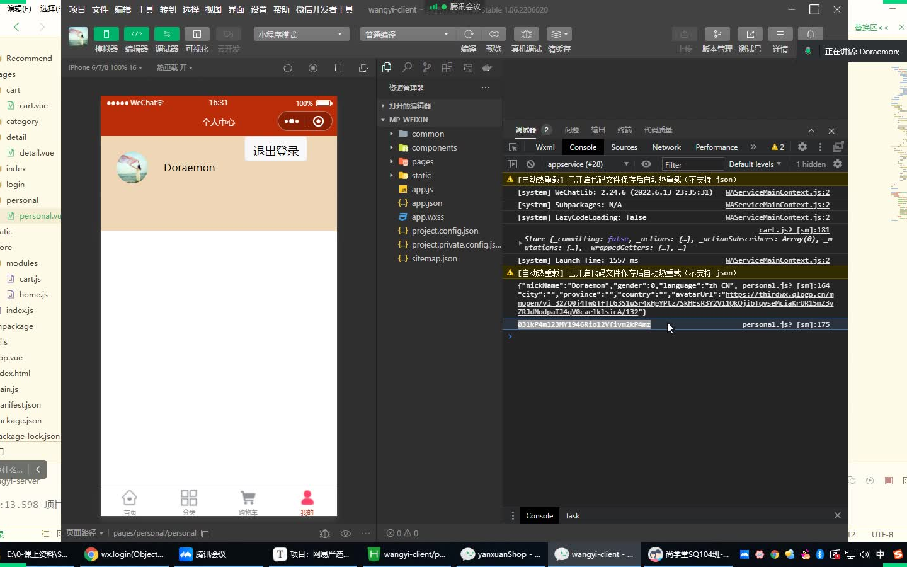
Task: Expand the pages folder
Action: pos(439,161)
